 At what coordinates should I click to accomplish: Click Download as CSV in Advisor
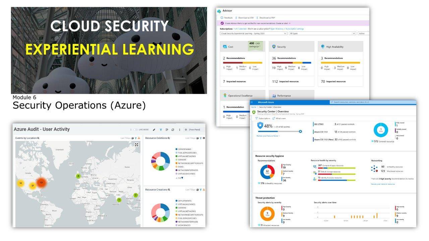coord(244,18)
